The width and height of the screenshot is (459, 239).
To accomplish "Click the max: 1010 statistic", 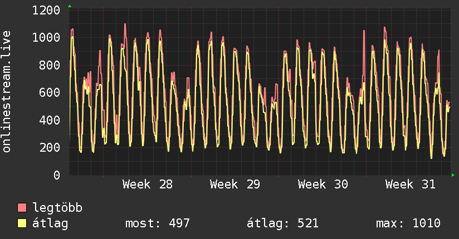I will [x=408, y=223].
